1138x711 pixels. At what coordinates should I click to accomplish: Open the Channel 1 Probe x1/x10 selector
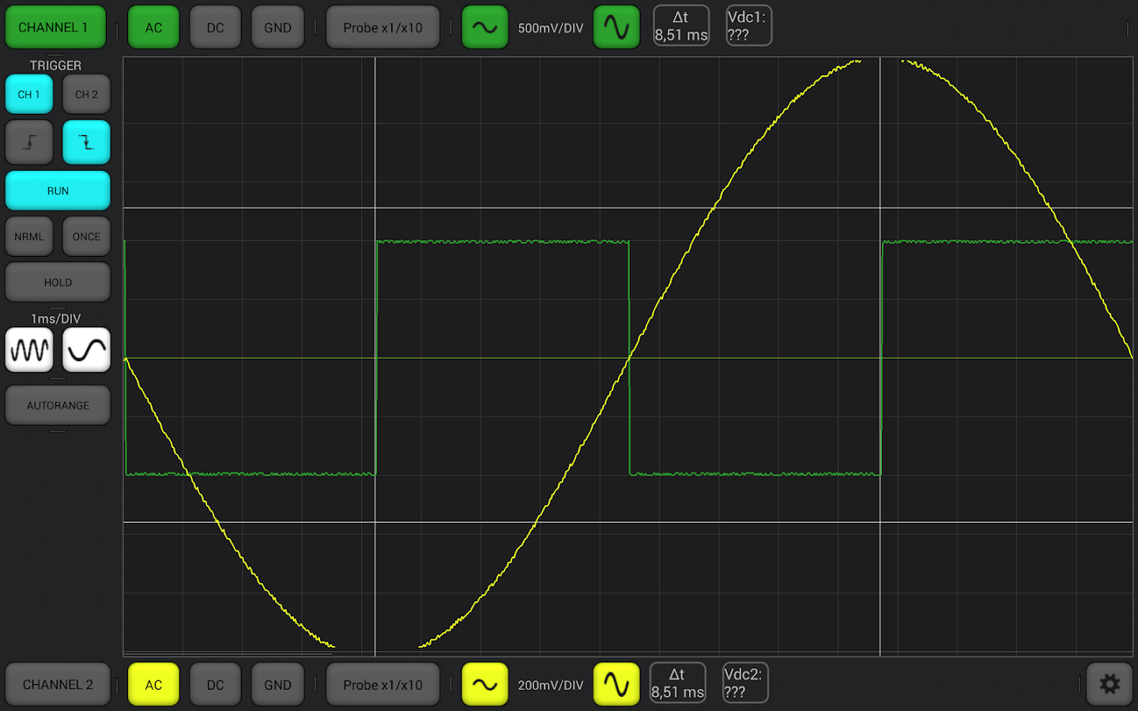[382, 25]
